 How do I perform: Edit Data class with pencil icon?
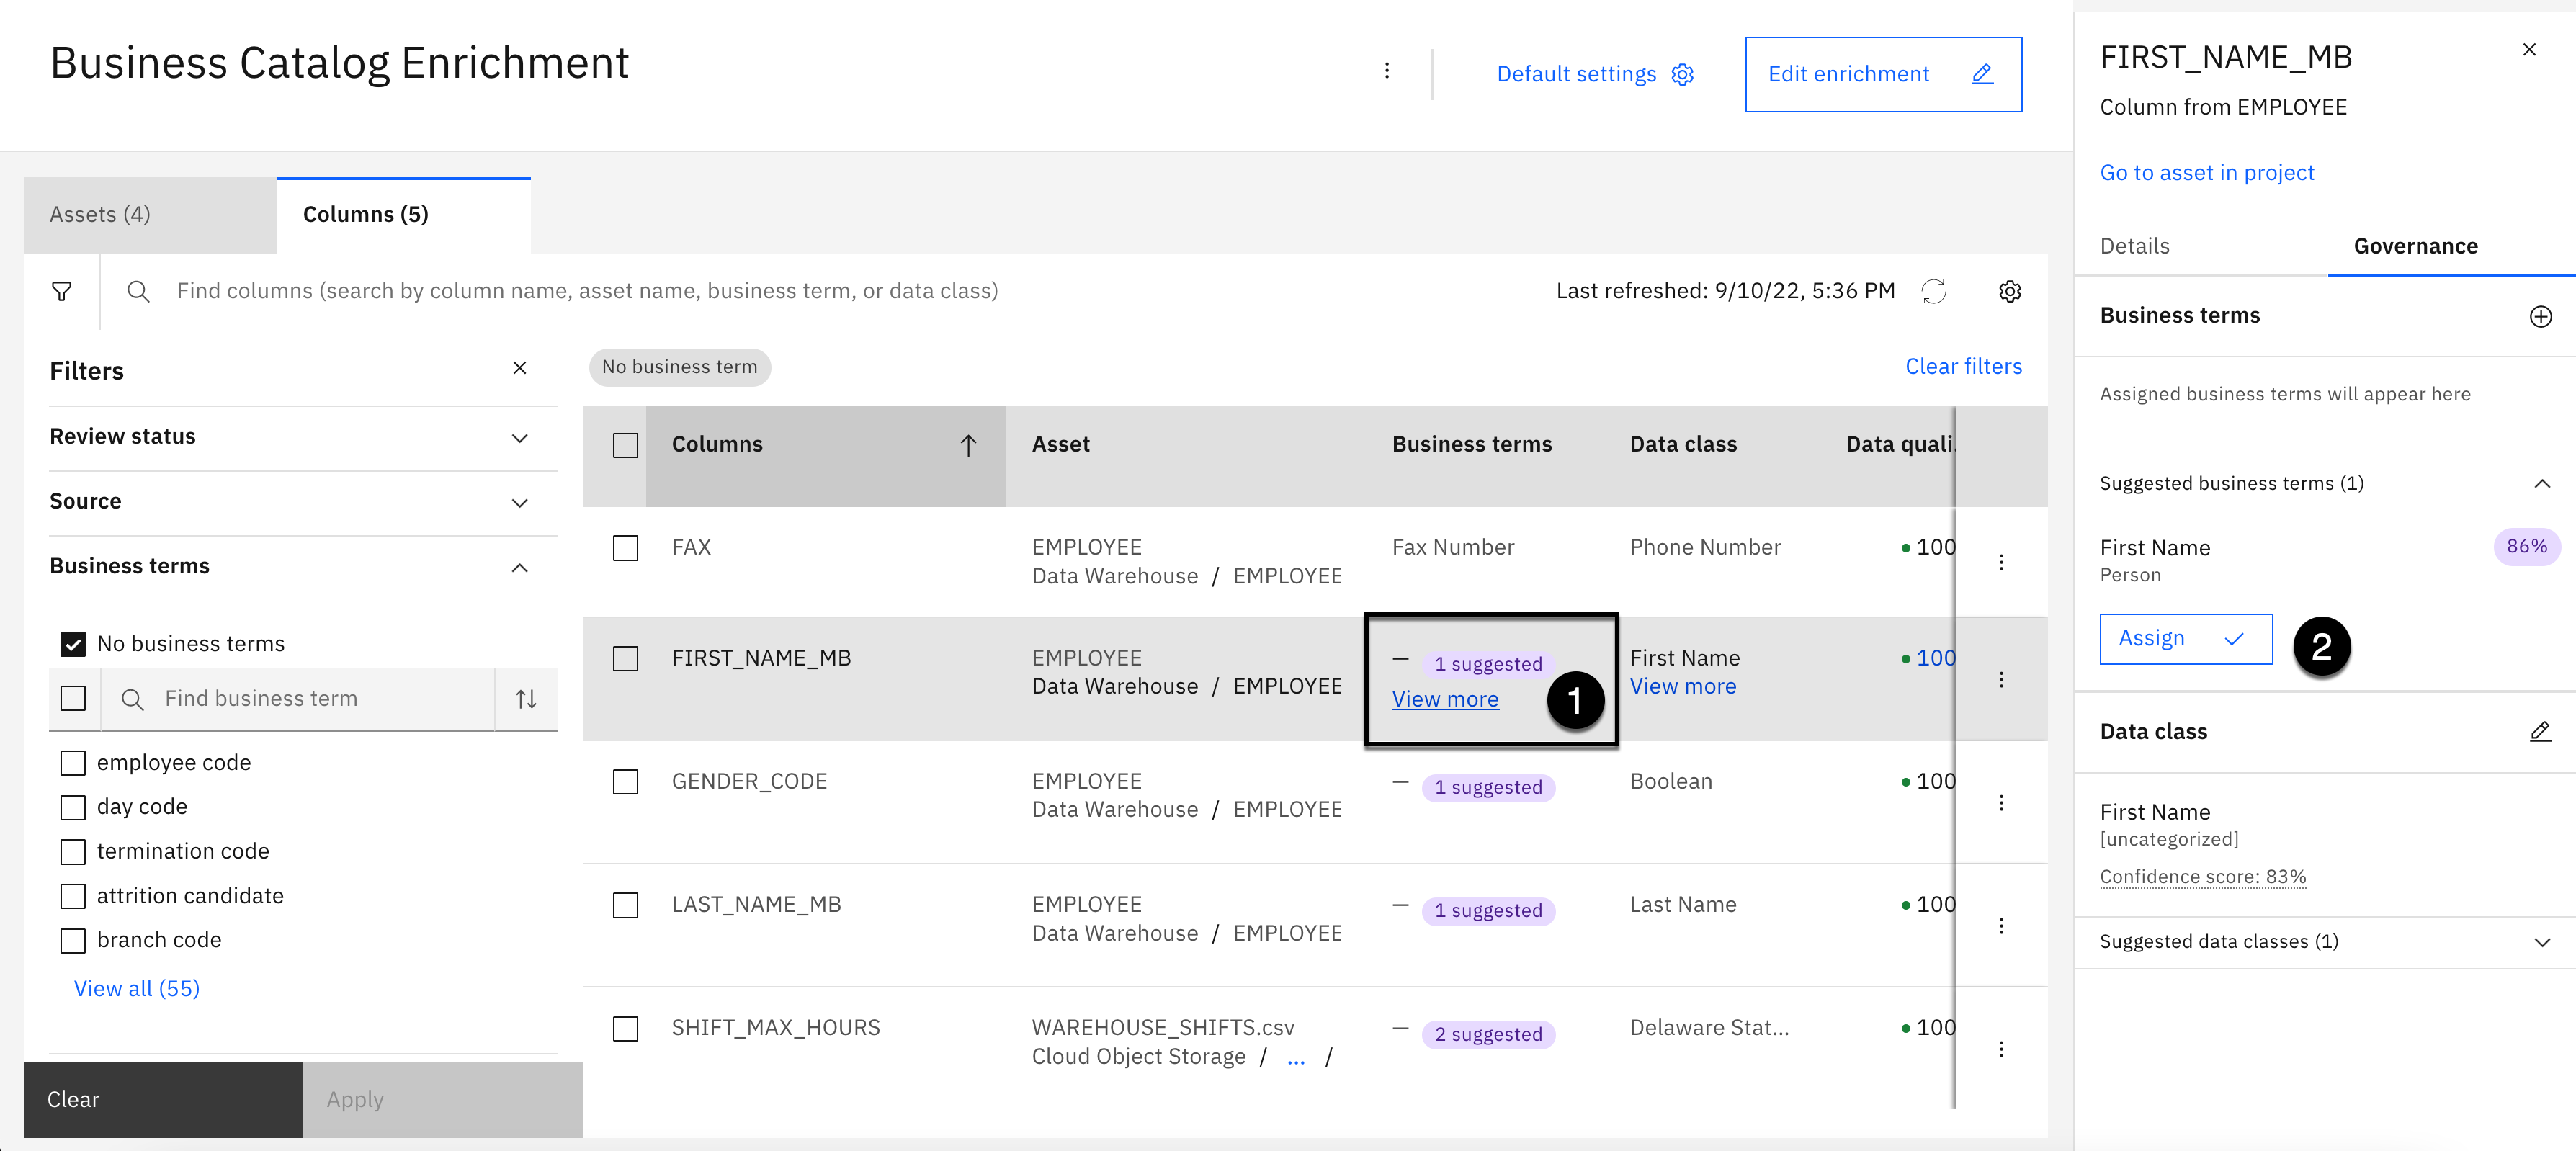2540,731
